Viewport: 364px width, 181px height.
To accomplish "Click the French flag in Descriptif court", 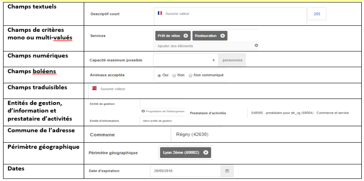I will click(x=160, y=13).
